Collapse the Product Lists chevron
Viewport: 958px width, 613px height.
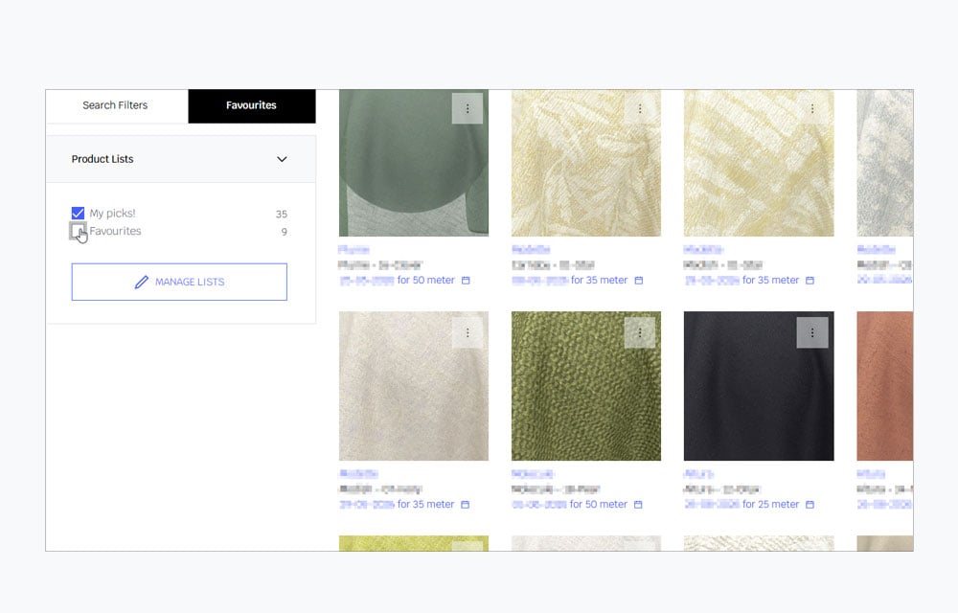(282, 159)
